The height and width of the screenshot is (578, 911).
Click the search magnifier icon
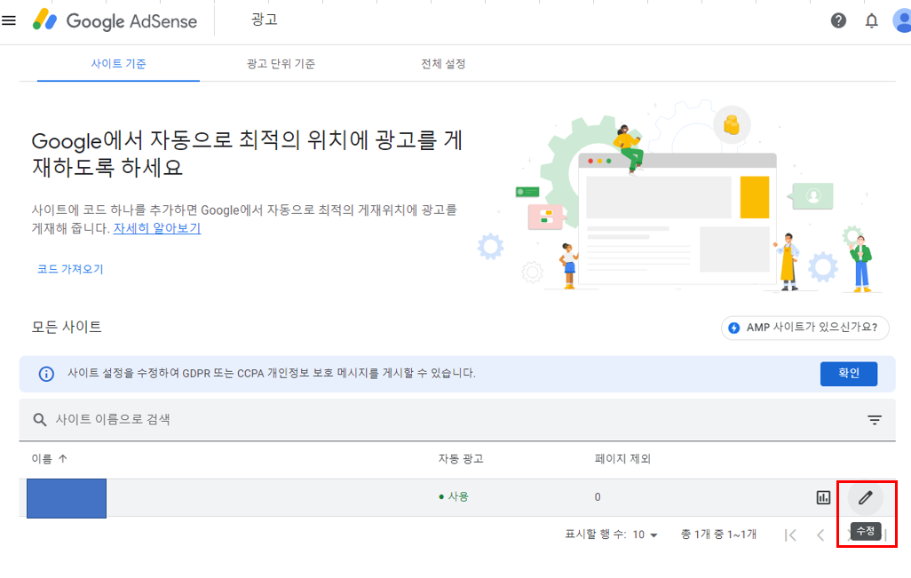(39, 419)
